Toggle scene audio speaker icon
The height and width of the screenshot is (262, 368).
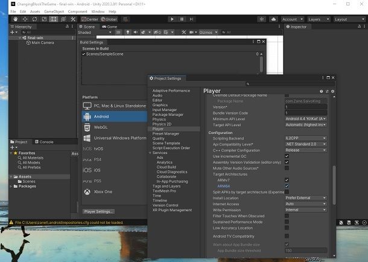[135, 33]
